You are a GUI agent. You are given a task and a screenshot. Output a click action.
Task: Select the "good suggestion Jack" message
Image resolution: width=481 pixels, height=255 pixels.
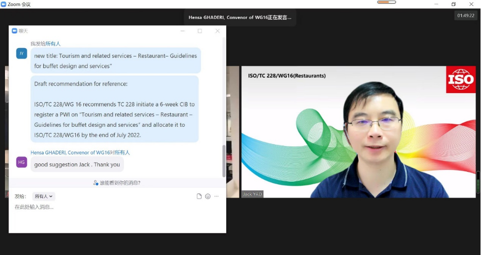[77, 164]
